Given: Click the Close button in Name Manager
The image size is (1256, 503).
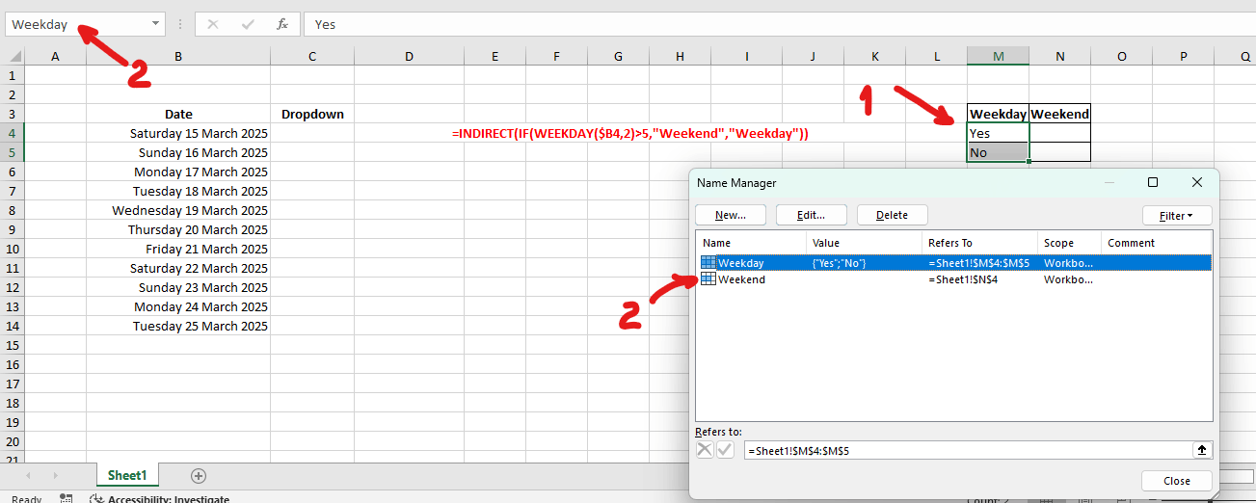Looking at the screenshot, I should pyautogui.click(x=1177, y=481).
